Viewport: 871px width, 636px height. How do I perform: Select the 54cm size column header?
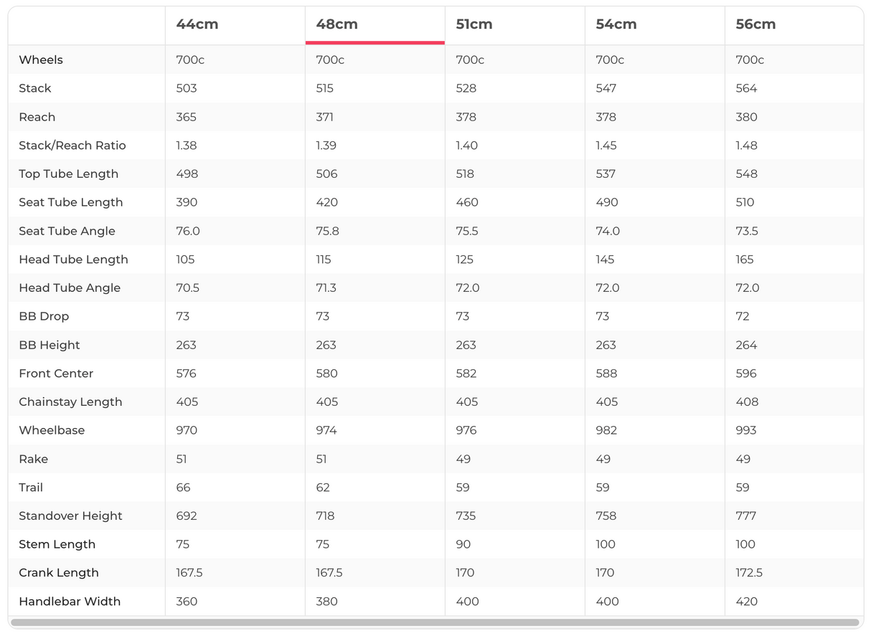pyautogui.click(x=616, y=24)
